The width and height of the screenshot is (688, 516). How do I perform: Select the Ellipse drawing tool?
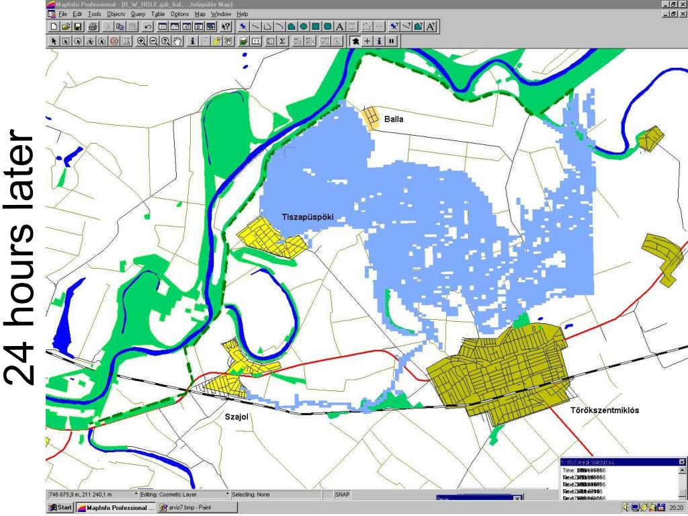[303, 27]
